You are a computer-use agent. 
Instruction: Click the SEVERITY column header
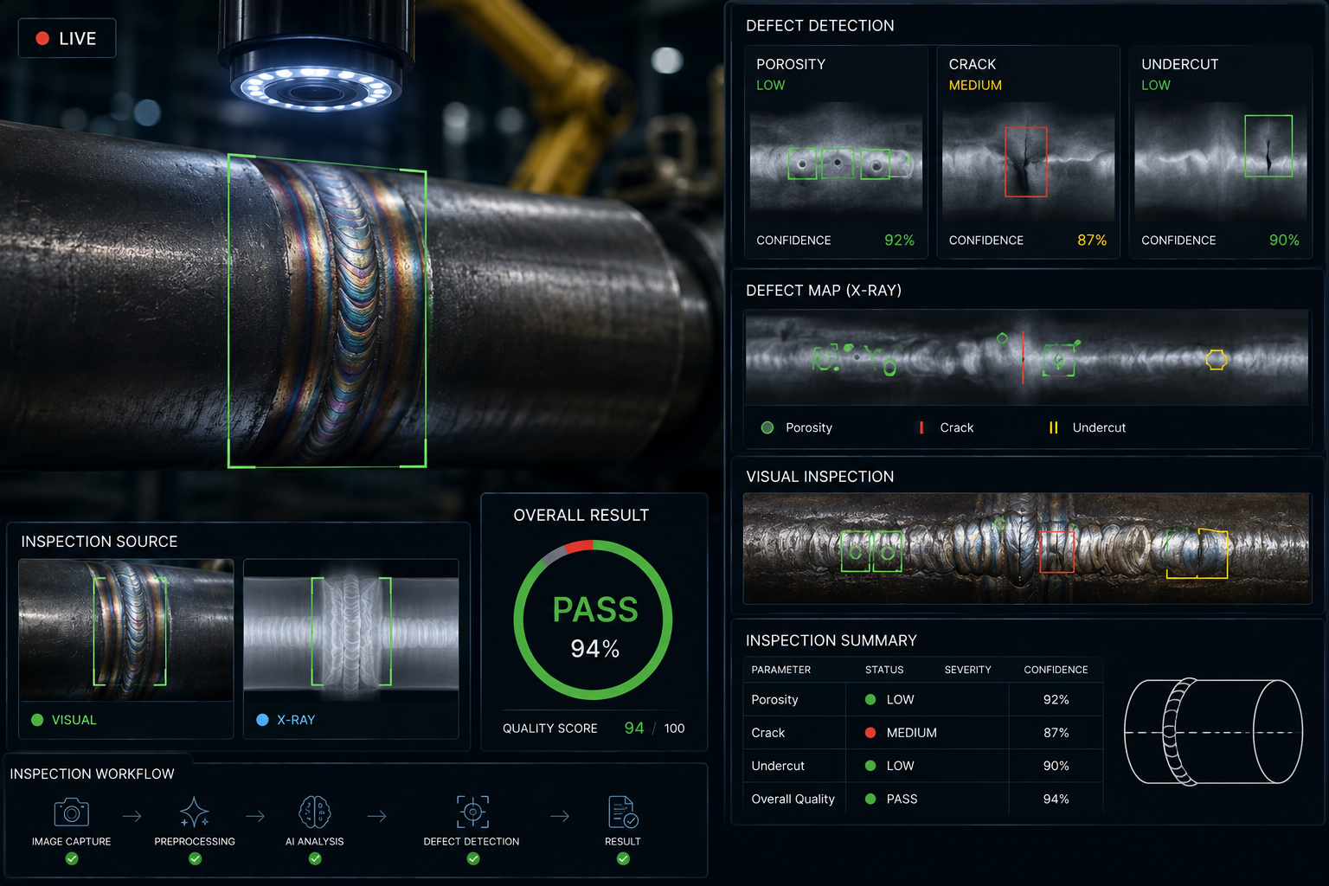click(968, 670)
